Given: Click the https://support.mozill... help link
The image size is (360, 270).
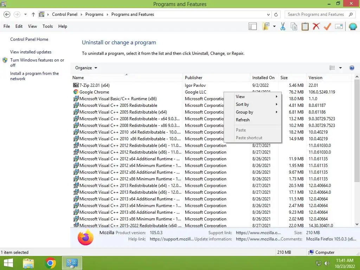Looking at the screenshot, I should coord(172,239).
